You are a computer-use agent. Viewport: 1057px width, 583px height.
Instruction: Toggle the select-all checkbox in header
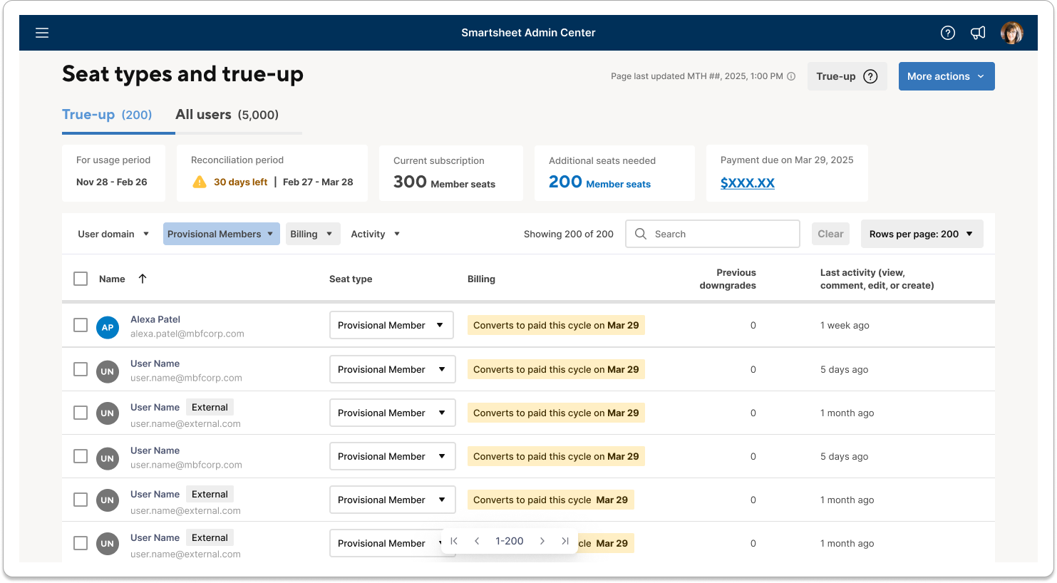point(81,279)
